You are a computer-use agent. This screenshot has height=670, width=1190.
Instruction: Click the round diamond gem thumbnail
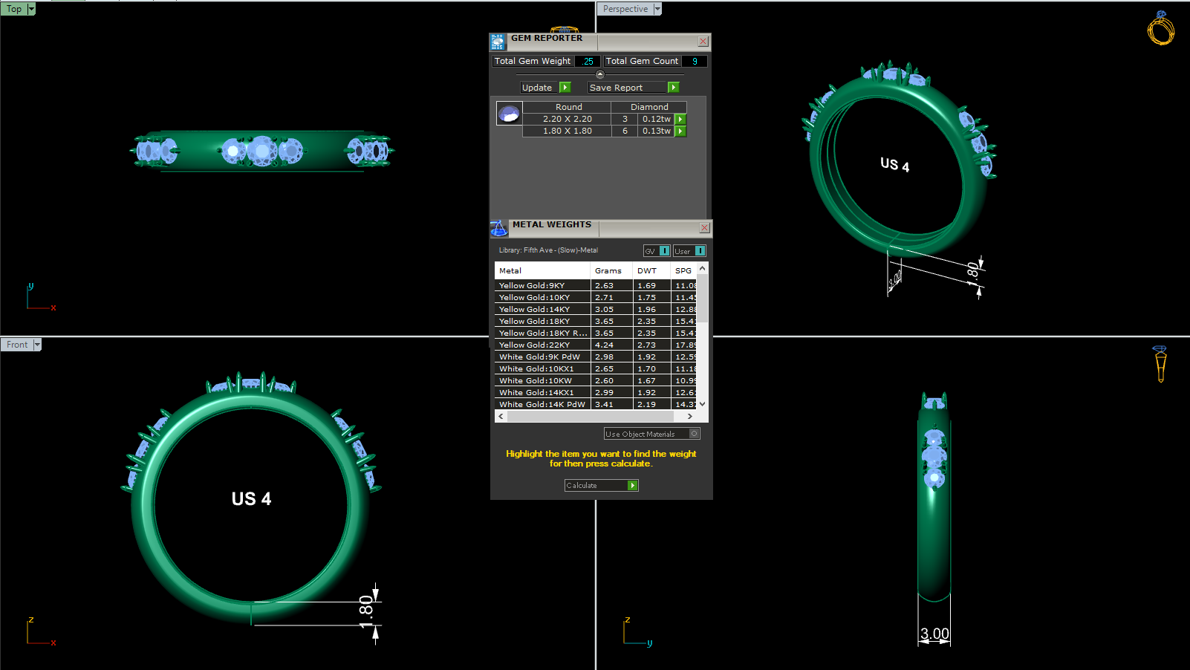pyautogui.click(x=509, y=114)
